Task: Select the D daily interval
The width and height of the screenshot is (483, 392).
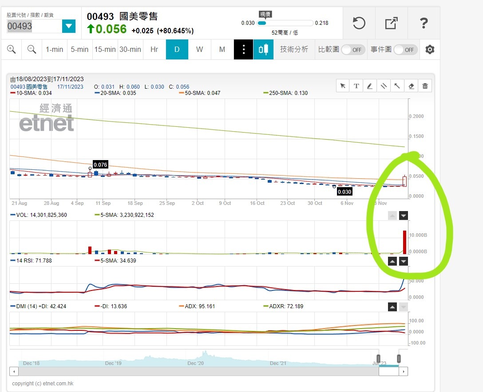Action: [x=177, y=49]
